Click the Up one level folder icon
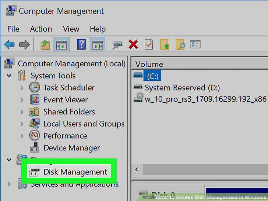Image resolution: width=268 pixels, height=201 pixels. [x=45, y=45]
